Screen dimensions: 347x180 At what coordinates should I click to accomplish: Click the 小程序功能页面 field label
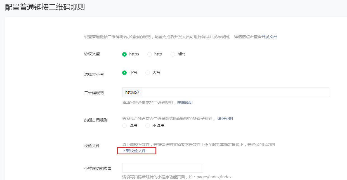click(98, 168)
